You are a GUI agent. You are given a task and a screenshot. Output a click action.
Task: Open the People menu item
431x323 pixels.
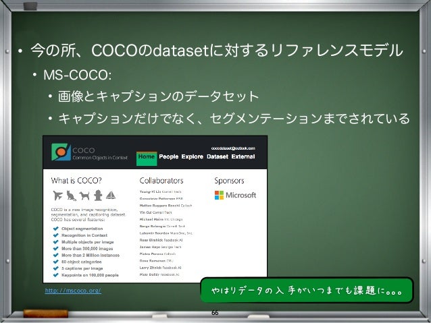click(169, 156)
